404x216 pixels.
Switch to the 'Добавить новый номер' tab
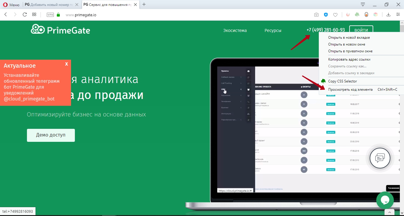pyautogui.click(x=49, y=5)
